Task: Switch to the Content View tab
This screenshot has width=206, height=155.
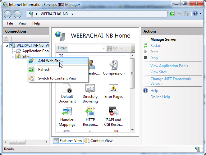Action: [99, 141]
